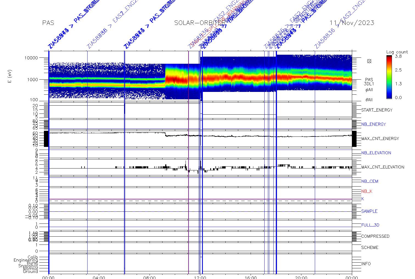Click the 04:00 time axis tick
The height and width of the screenshot is (279, 415).
(99, 277)
